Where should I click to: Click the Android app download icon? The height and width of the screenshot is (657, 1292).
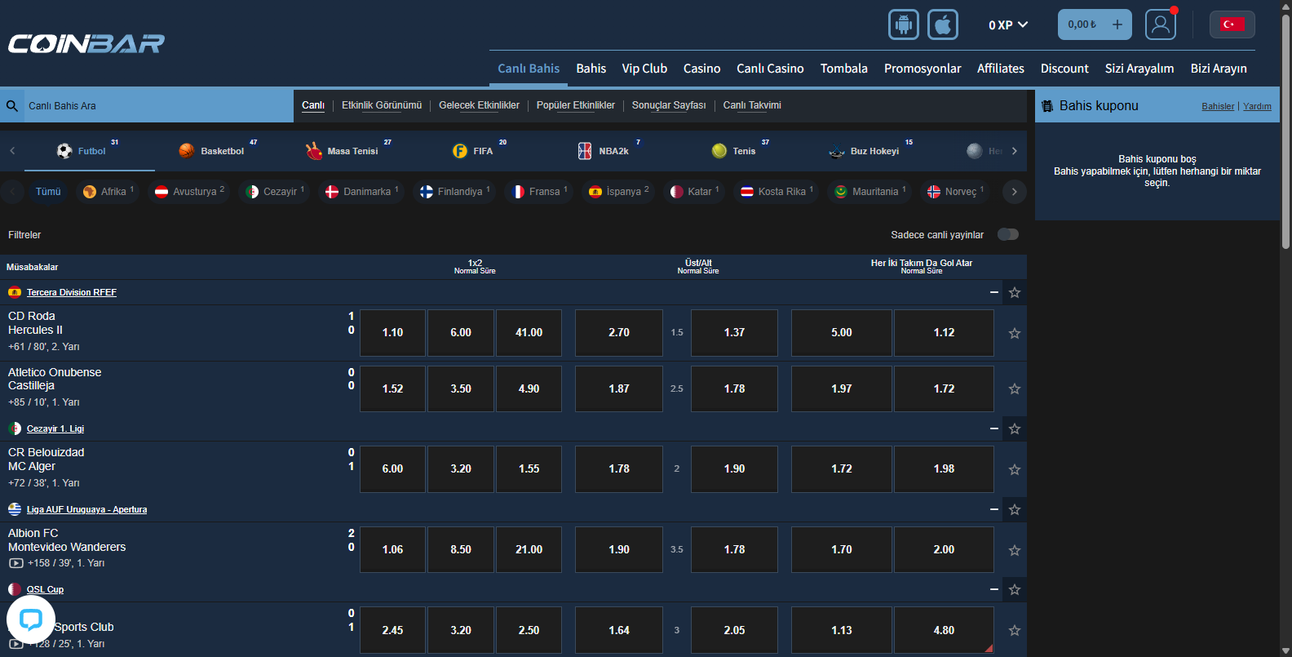point(903,24)
